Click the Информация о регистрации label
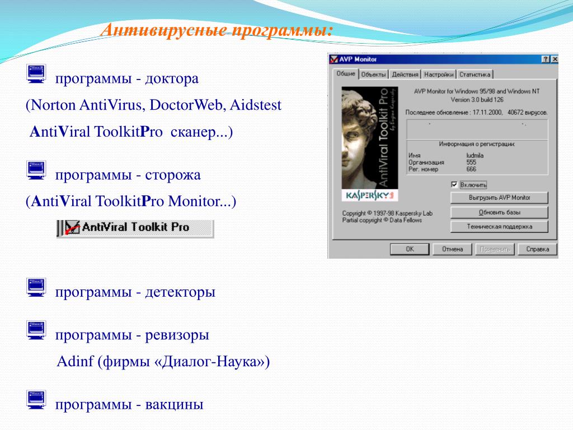Image resolution: width=573 pixels, height=430 pixels. [x=477, y=144]
